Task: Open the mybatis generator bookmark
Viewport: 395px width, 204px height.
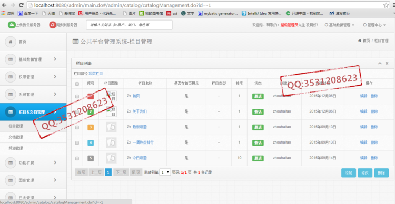Action: click(218, 13)
